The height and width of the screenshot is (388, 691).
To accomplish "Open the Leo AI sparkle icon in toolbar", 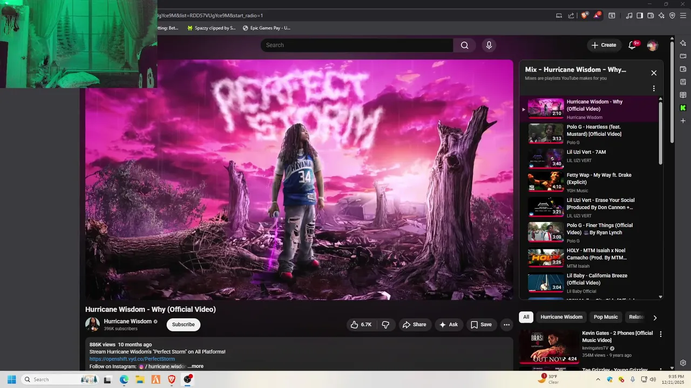I will click(x=661, y=16).
